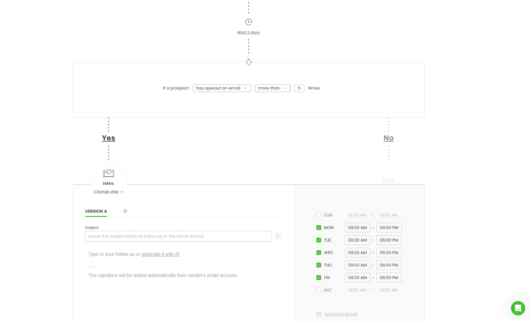Open the "has opened an email" dropdown
This screenshot has width=530, height=321.
pyautogui.click(x=222, y=88)
